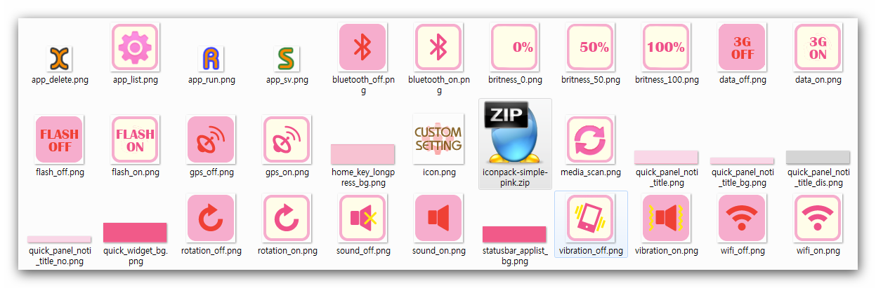
Task: Click the app_list.png gear icon
Action: click(x=135, y=48)
